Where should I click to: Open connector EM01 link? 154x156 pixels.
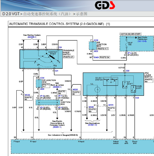(96, 57)
